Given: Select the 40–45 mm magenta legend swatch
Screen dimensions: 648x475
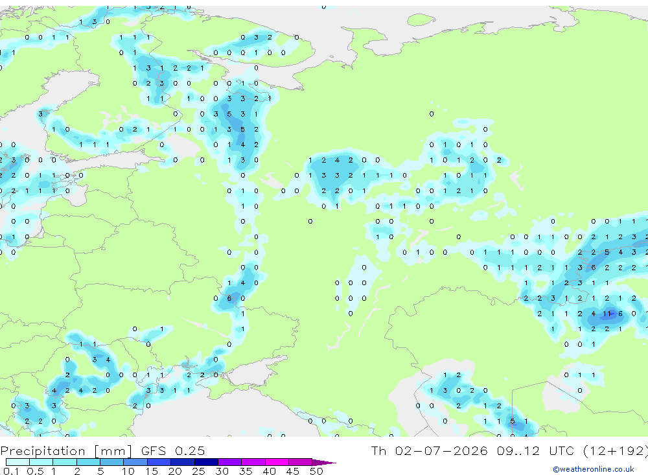Looking at the screenshot, I should 277,462.
